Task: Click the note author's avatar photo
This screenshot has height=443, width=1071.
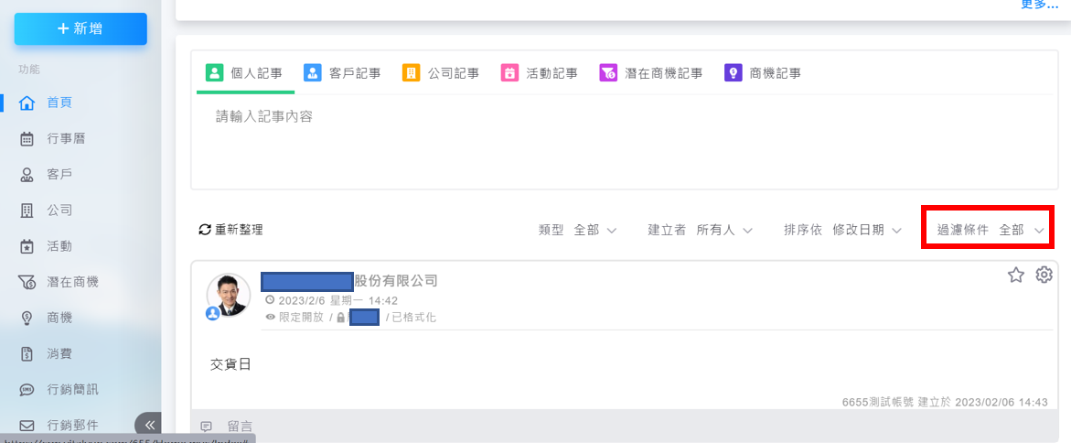Action: [x=228, y=295]
